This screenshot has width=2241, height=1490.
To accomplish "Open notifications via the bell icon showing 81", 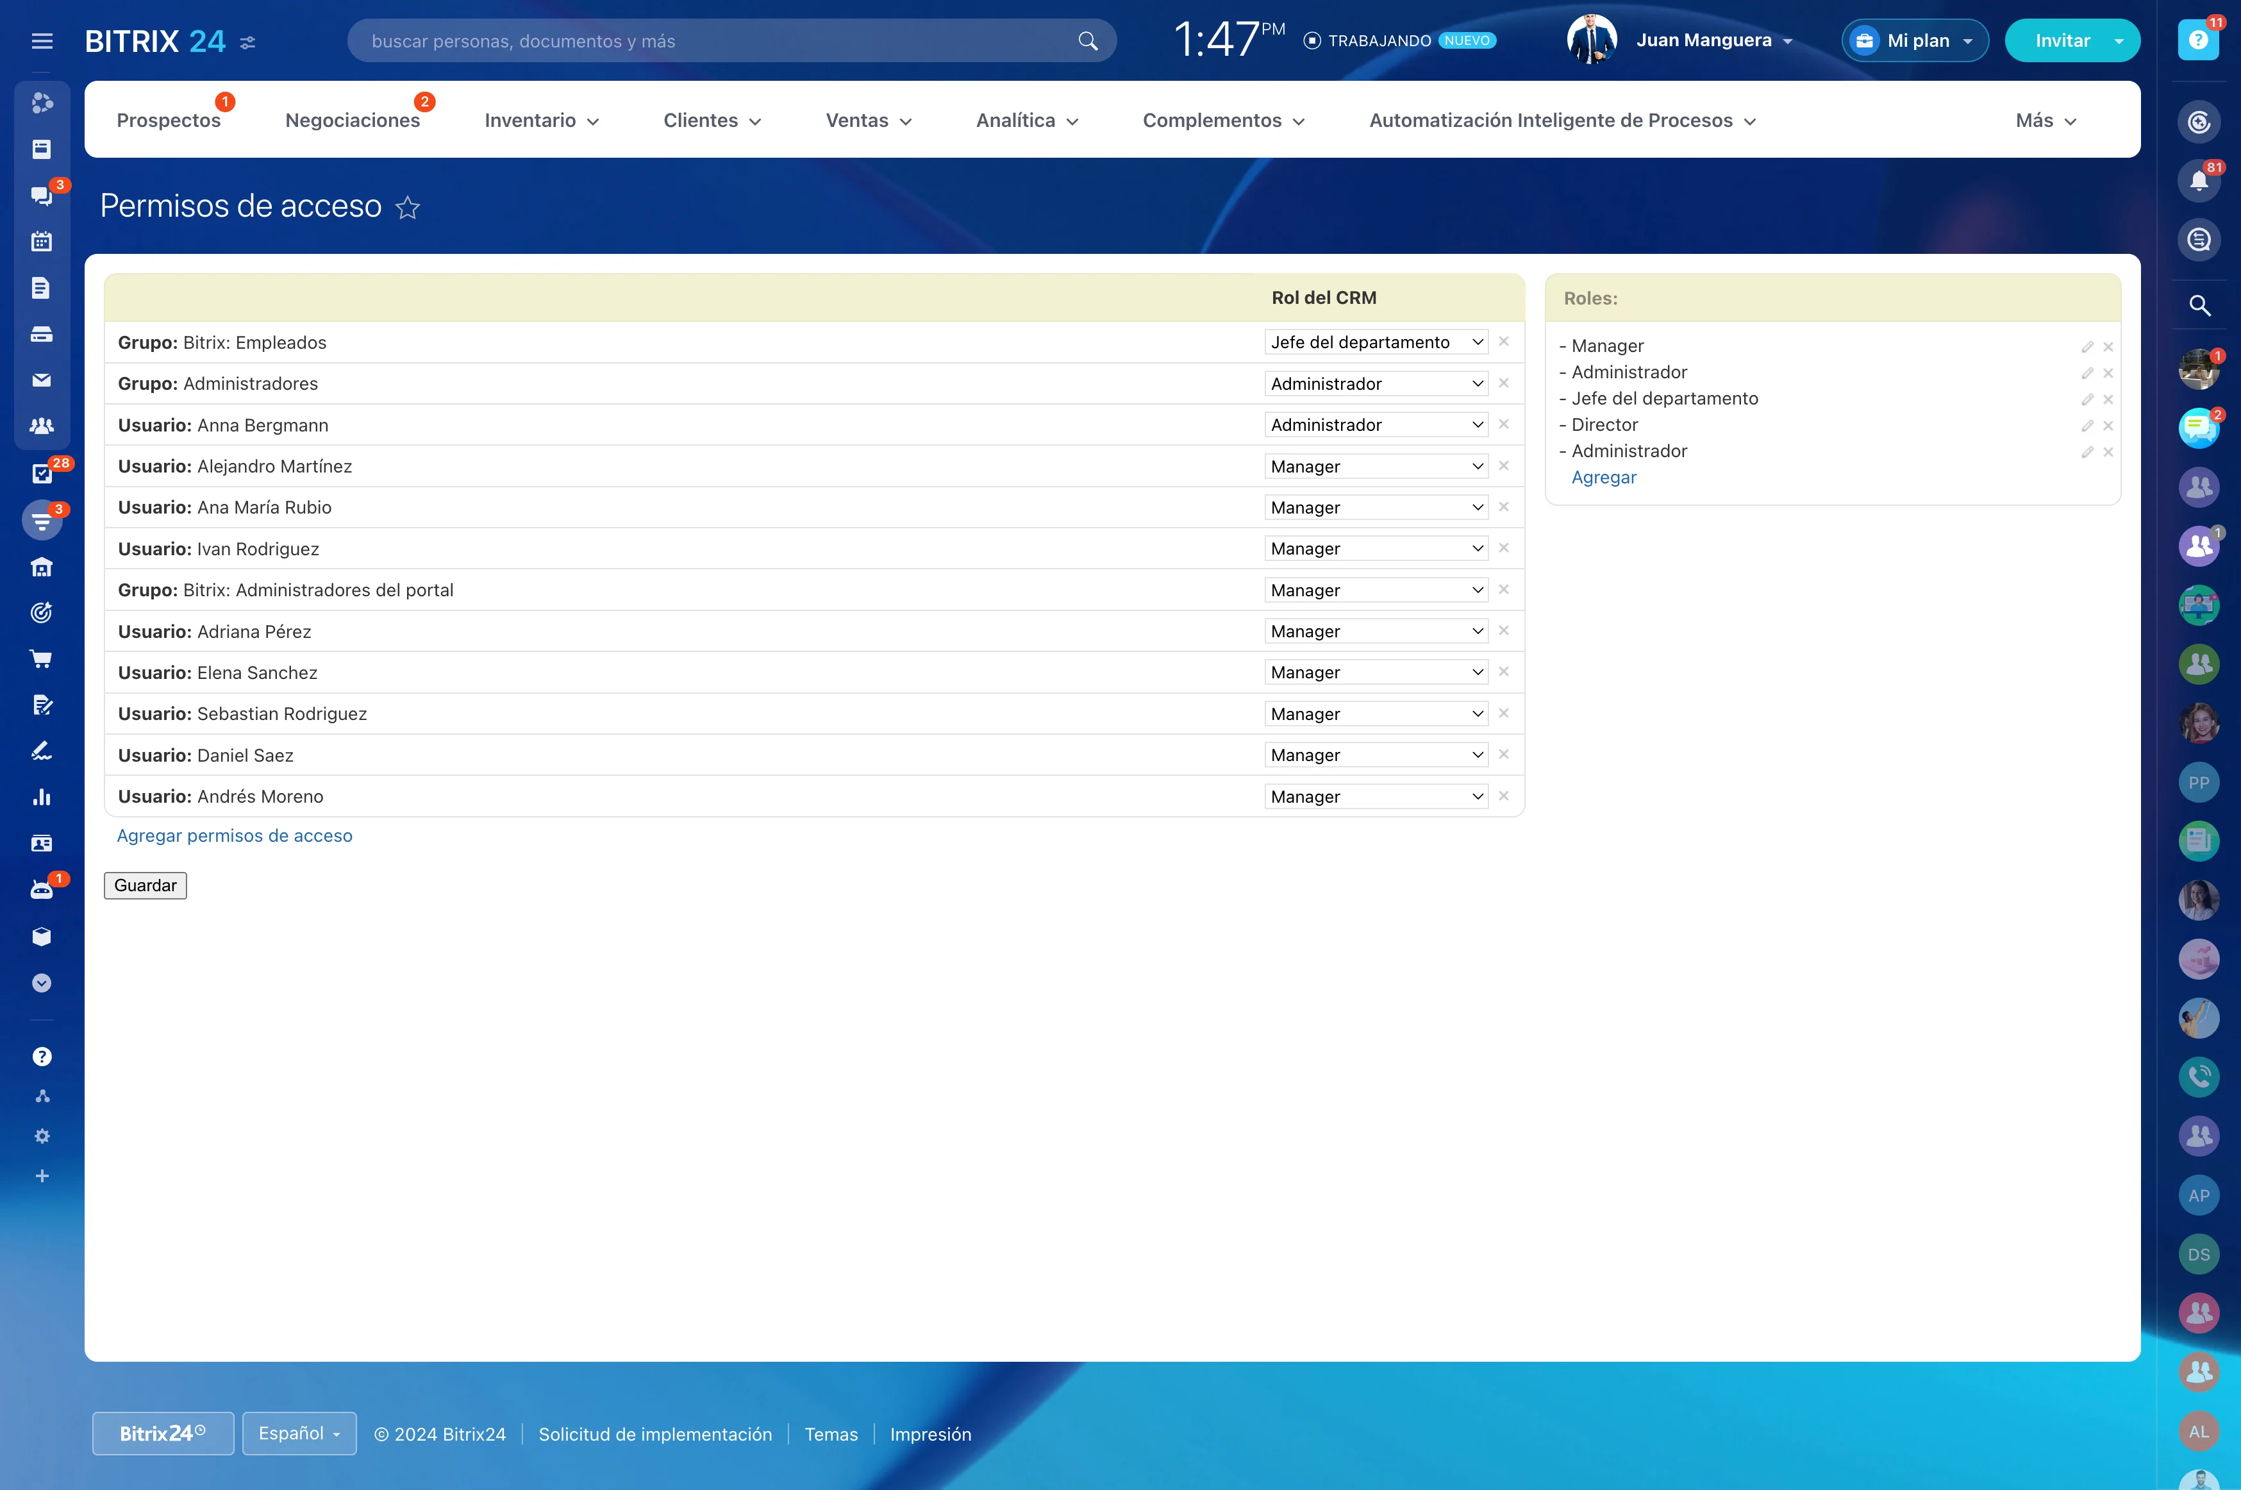I will click(x=2200, y=180).
